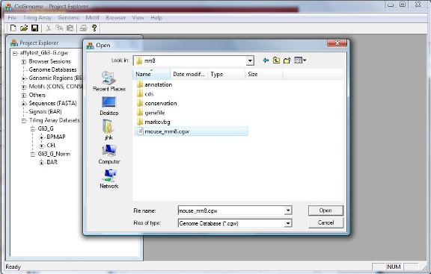The image size is (431, 274).
Task: Open the Files of type dropdown
Action: point(288,223)
